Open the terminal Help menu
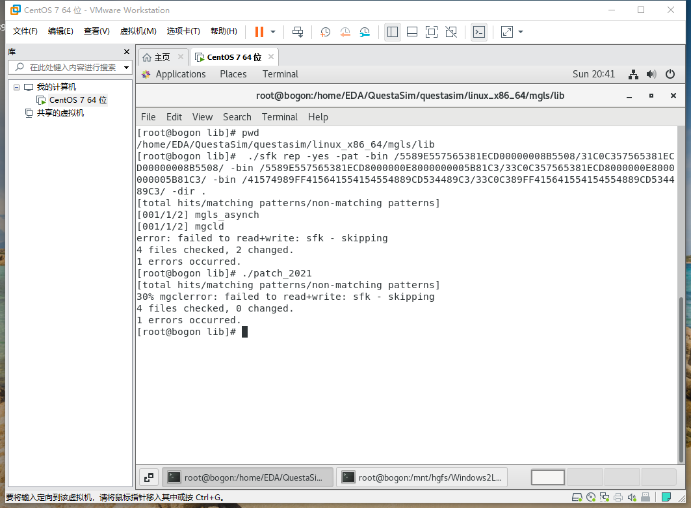 pos(318,117)
